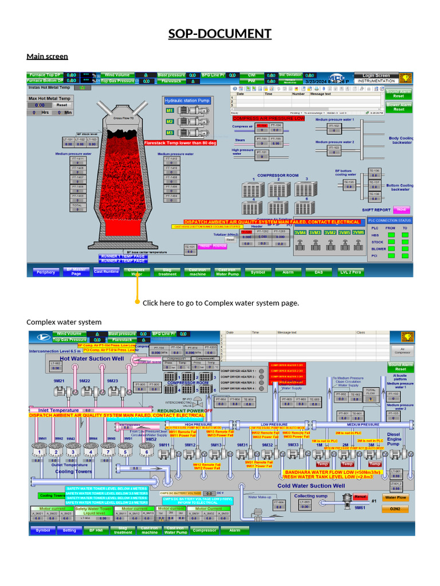
Task: Open Symbol page on main screen
Action: click(258, 272)
